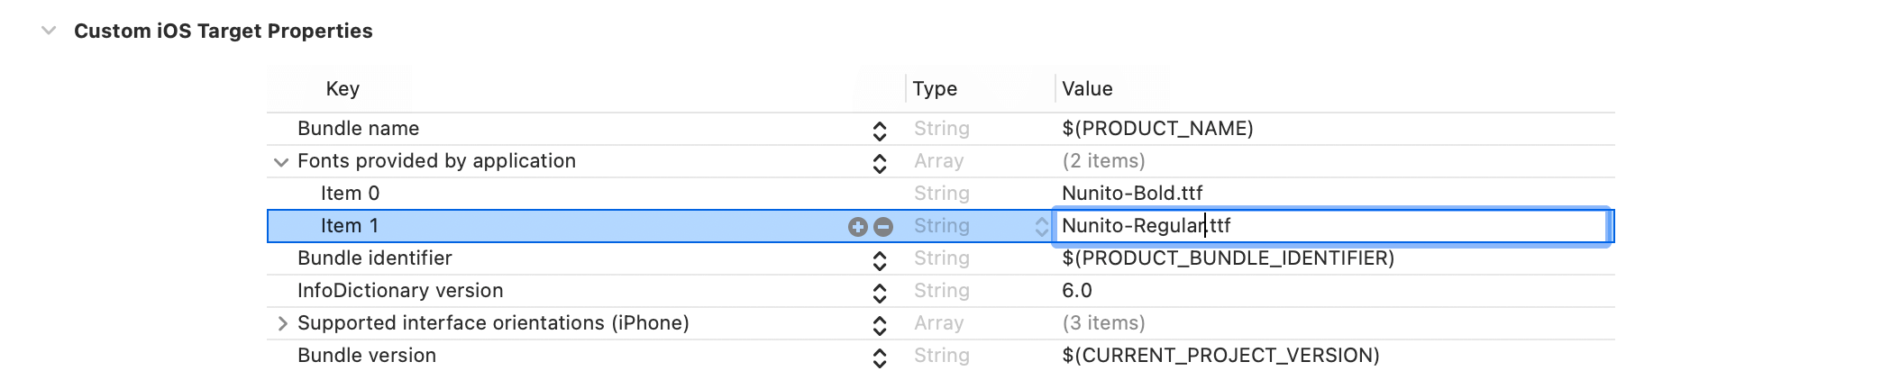
Task: Collapse Fonts provided by application array
Action: coord(281,162)
